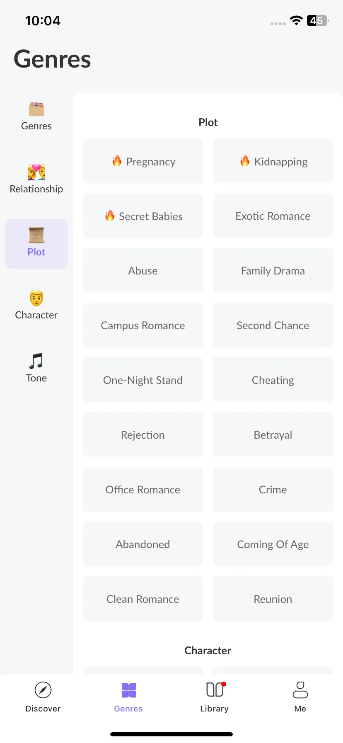
Task: Tap the battery indicator in status bar
Action: pos(318,20)
